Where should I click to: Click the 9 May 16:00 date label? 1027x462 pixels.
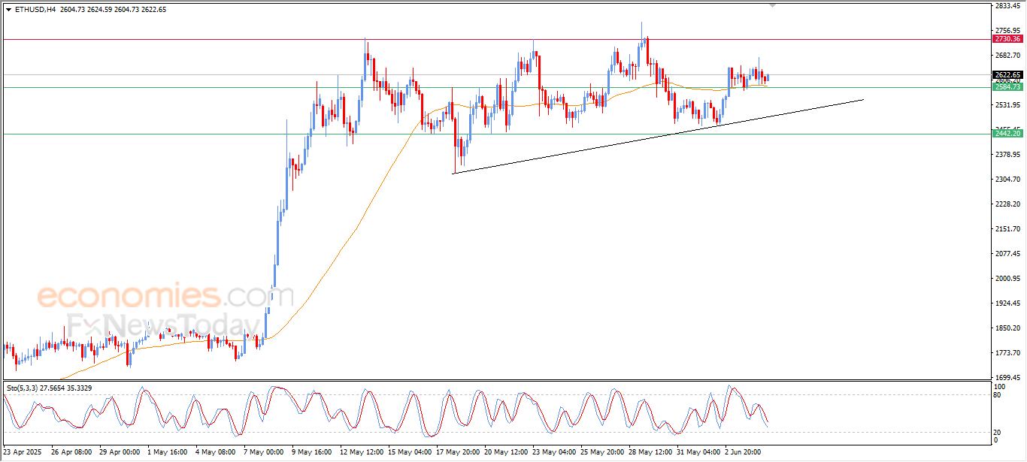[x=312, y=453]
